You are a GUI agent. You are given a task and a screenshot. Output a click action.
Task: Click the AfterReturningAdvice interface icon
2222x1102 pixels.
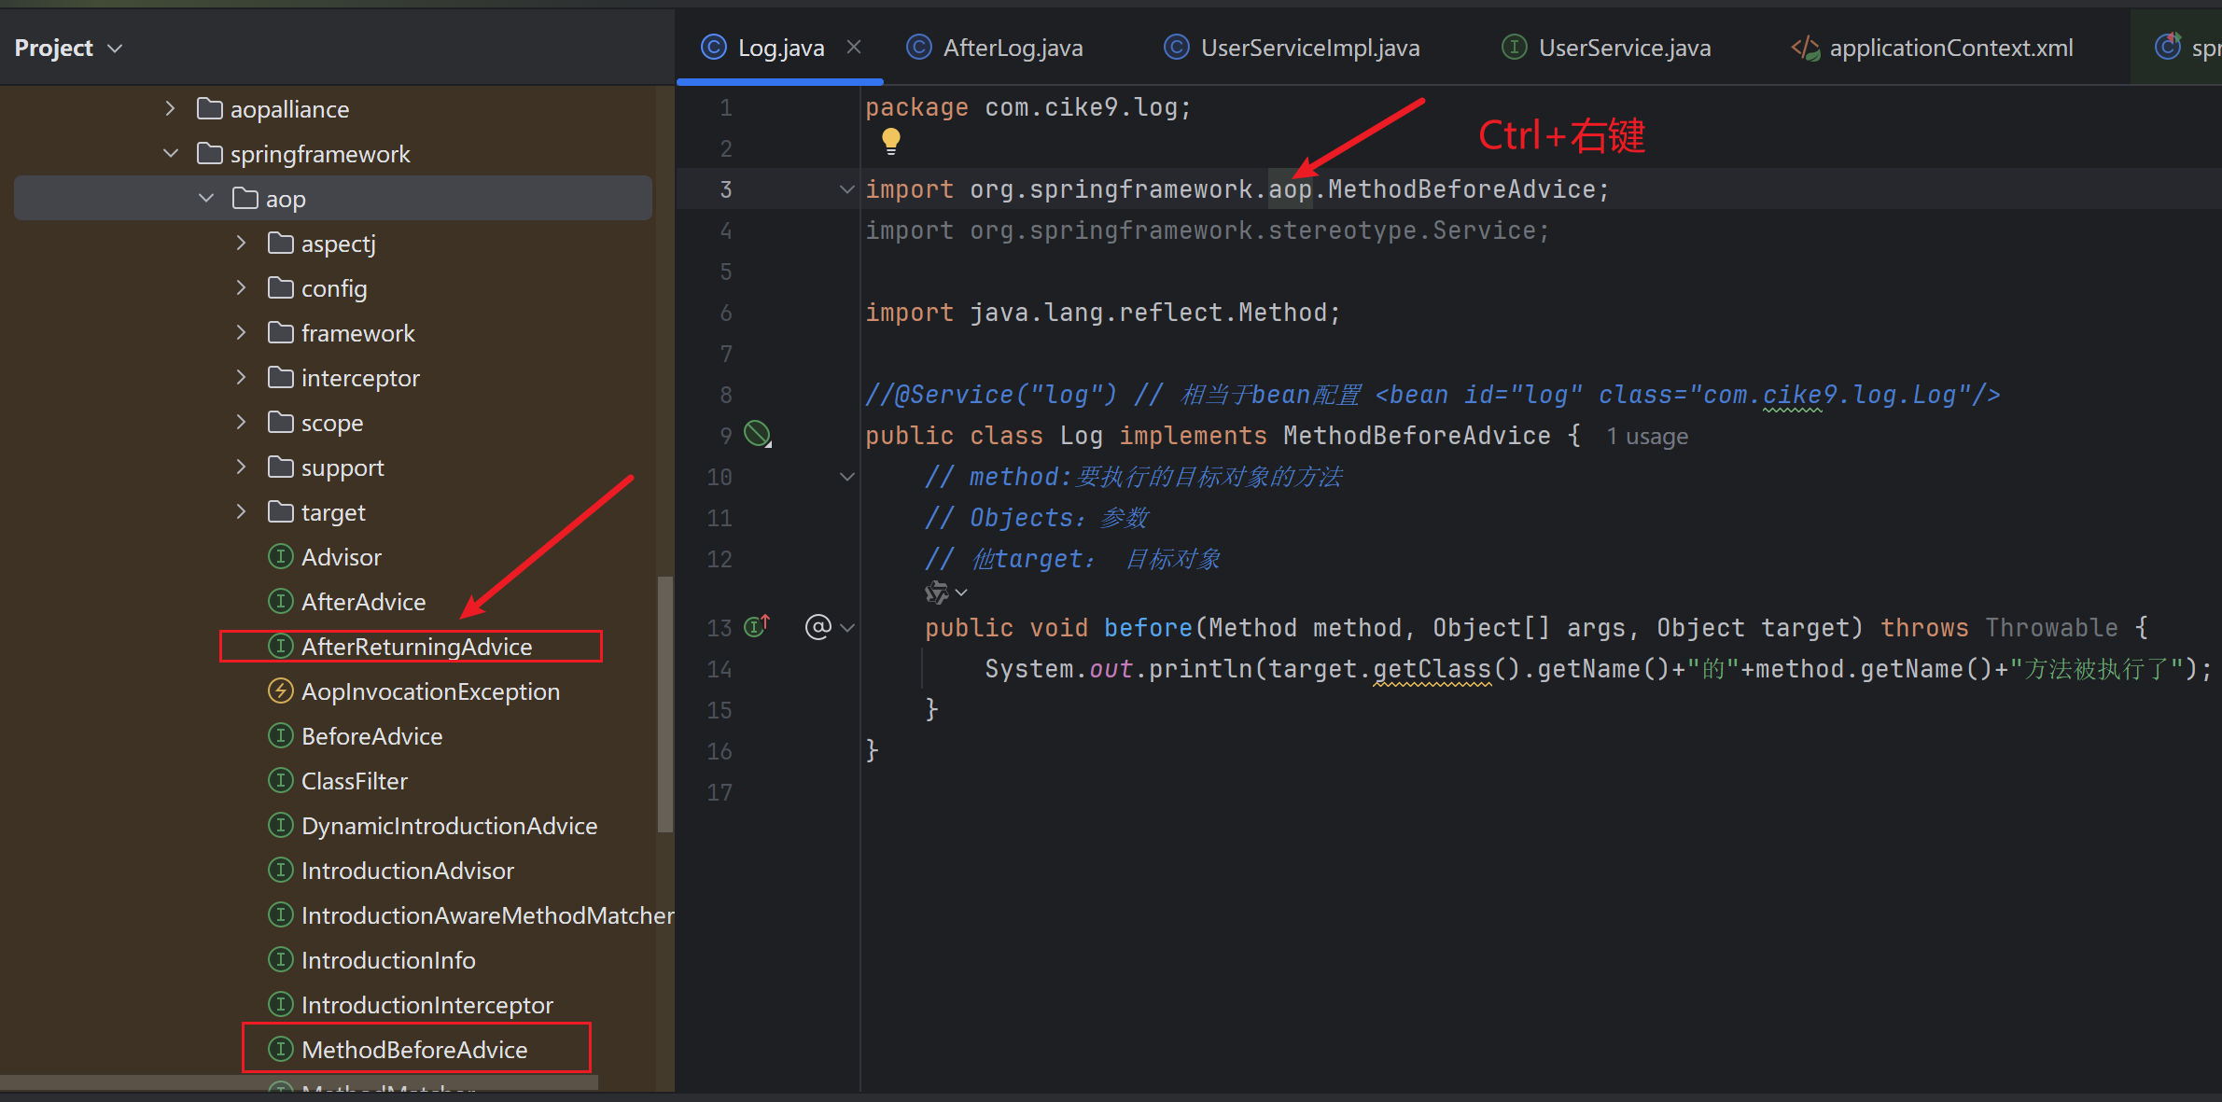pyautogui.click(x=281, y=647)
